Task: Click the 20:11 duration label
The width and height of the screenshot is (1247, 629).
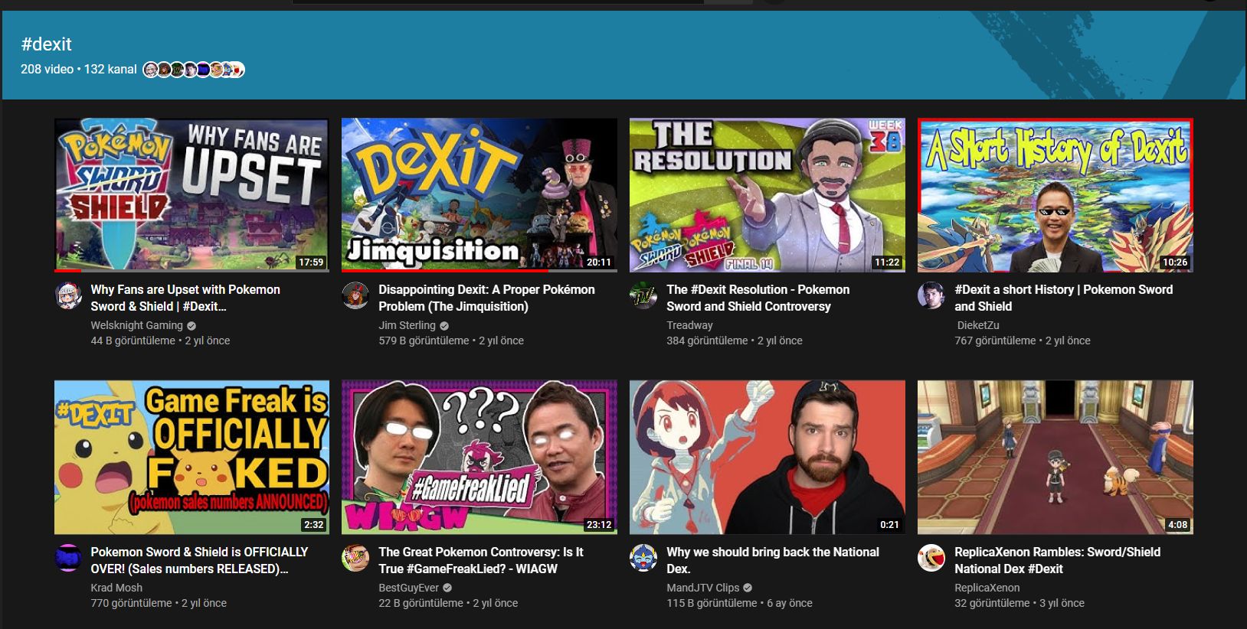Action: (599, 262)
